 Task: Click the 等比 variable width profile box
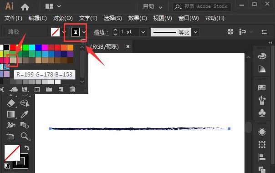coord(171,32)
